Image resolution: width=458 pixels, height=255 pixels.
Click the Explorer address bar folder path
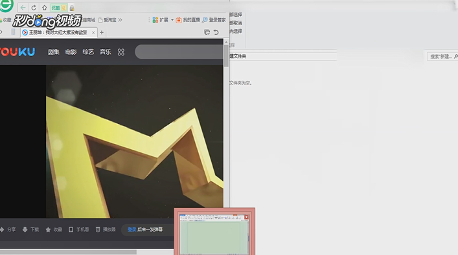282,56
